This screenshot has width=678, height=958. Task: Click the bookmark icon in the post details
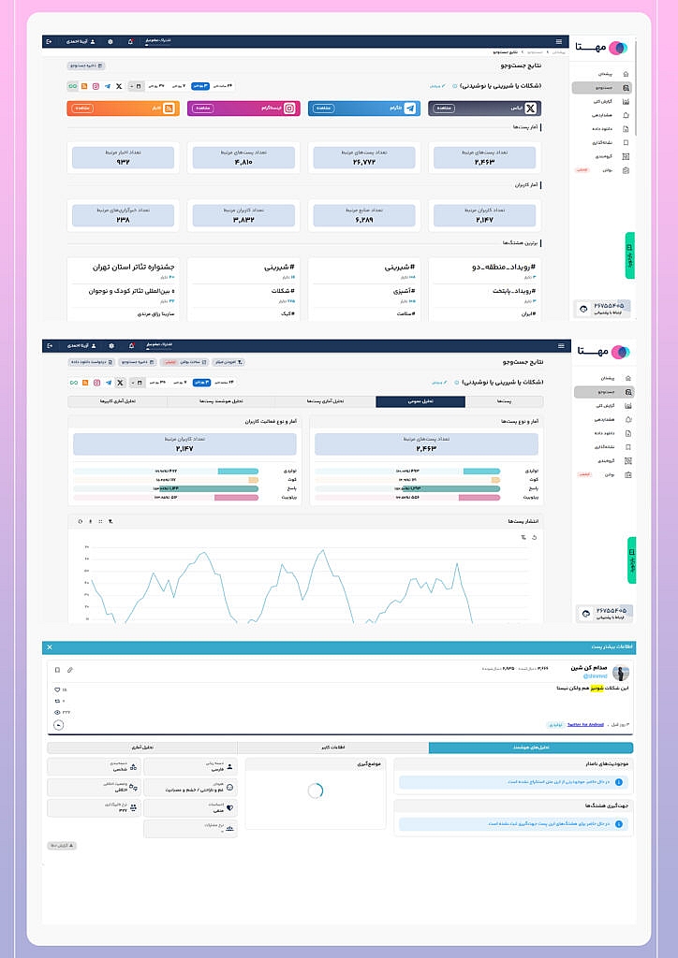point(57,670)
